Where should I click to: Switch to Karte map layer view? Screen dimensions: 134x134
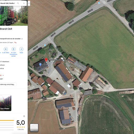(x=34, y=128)
